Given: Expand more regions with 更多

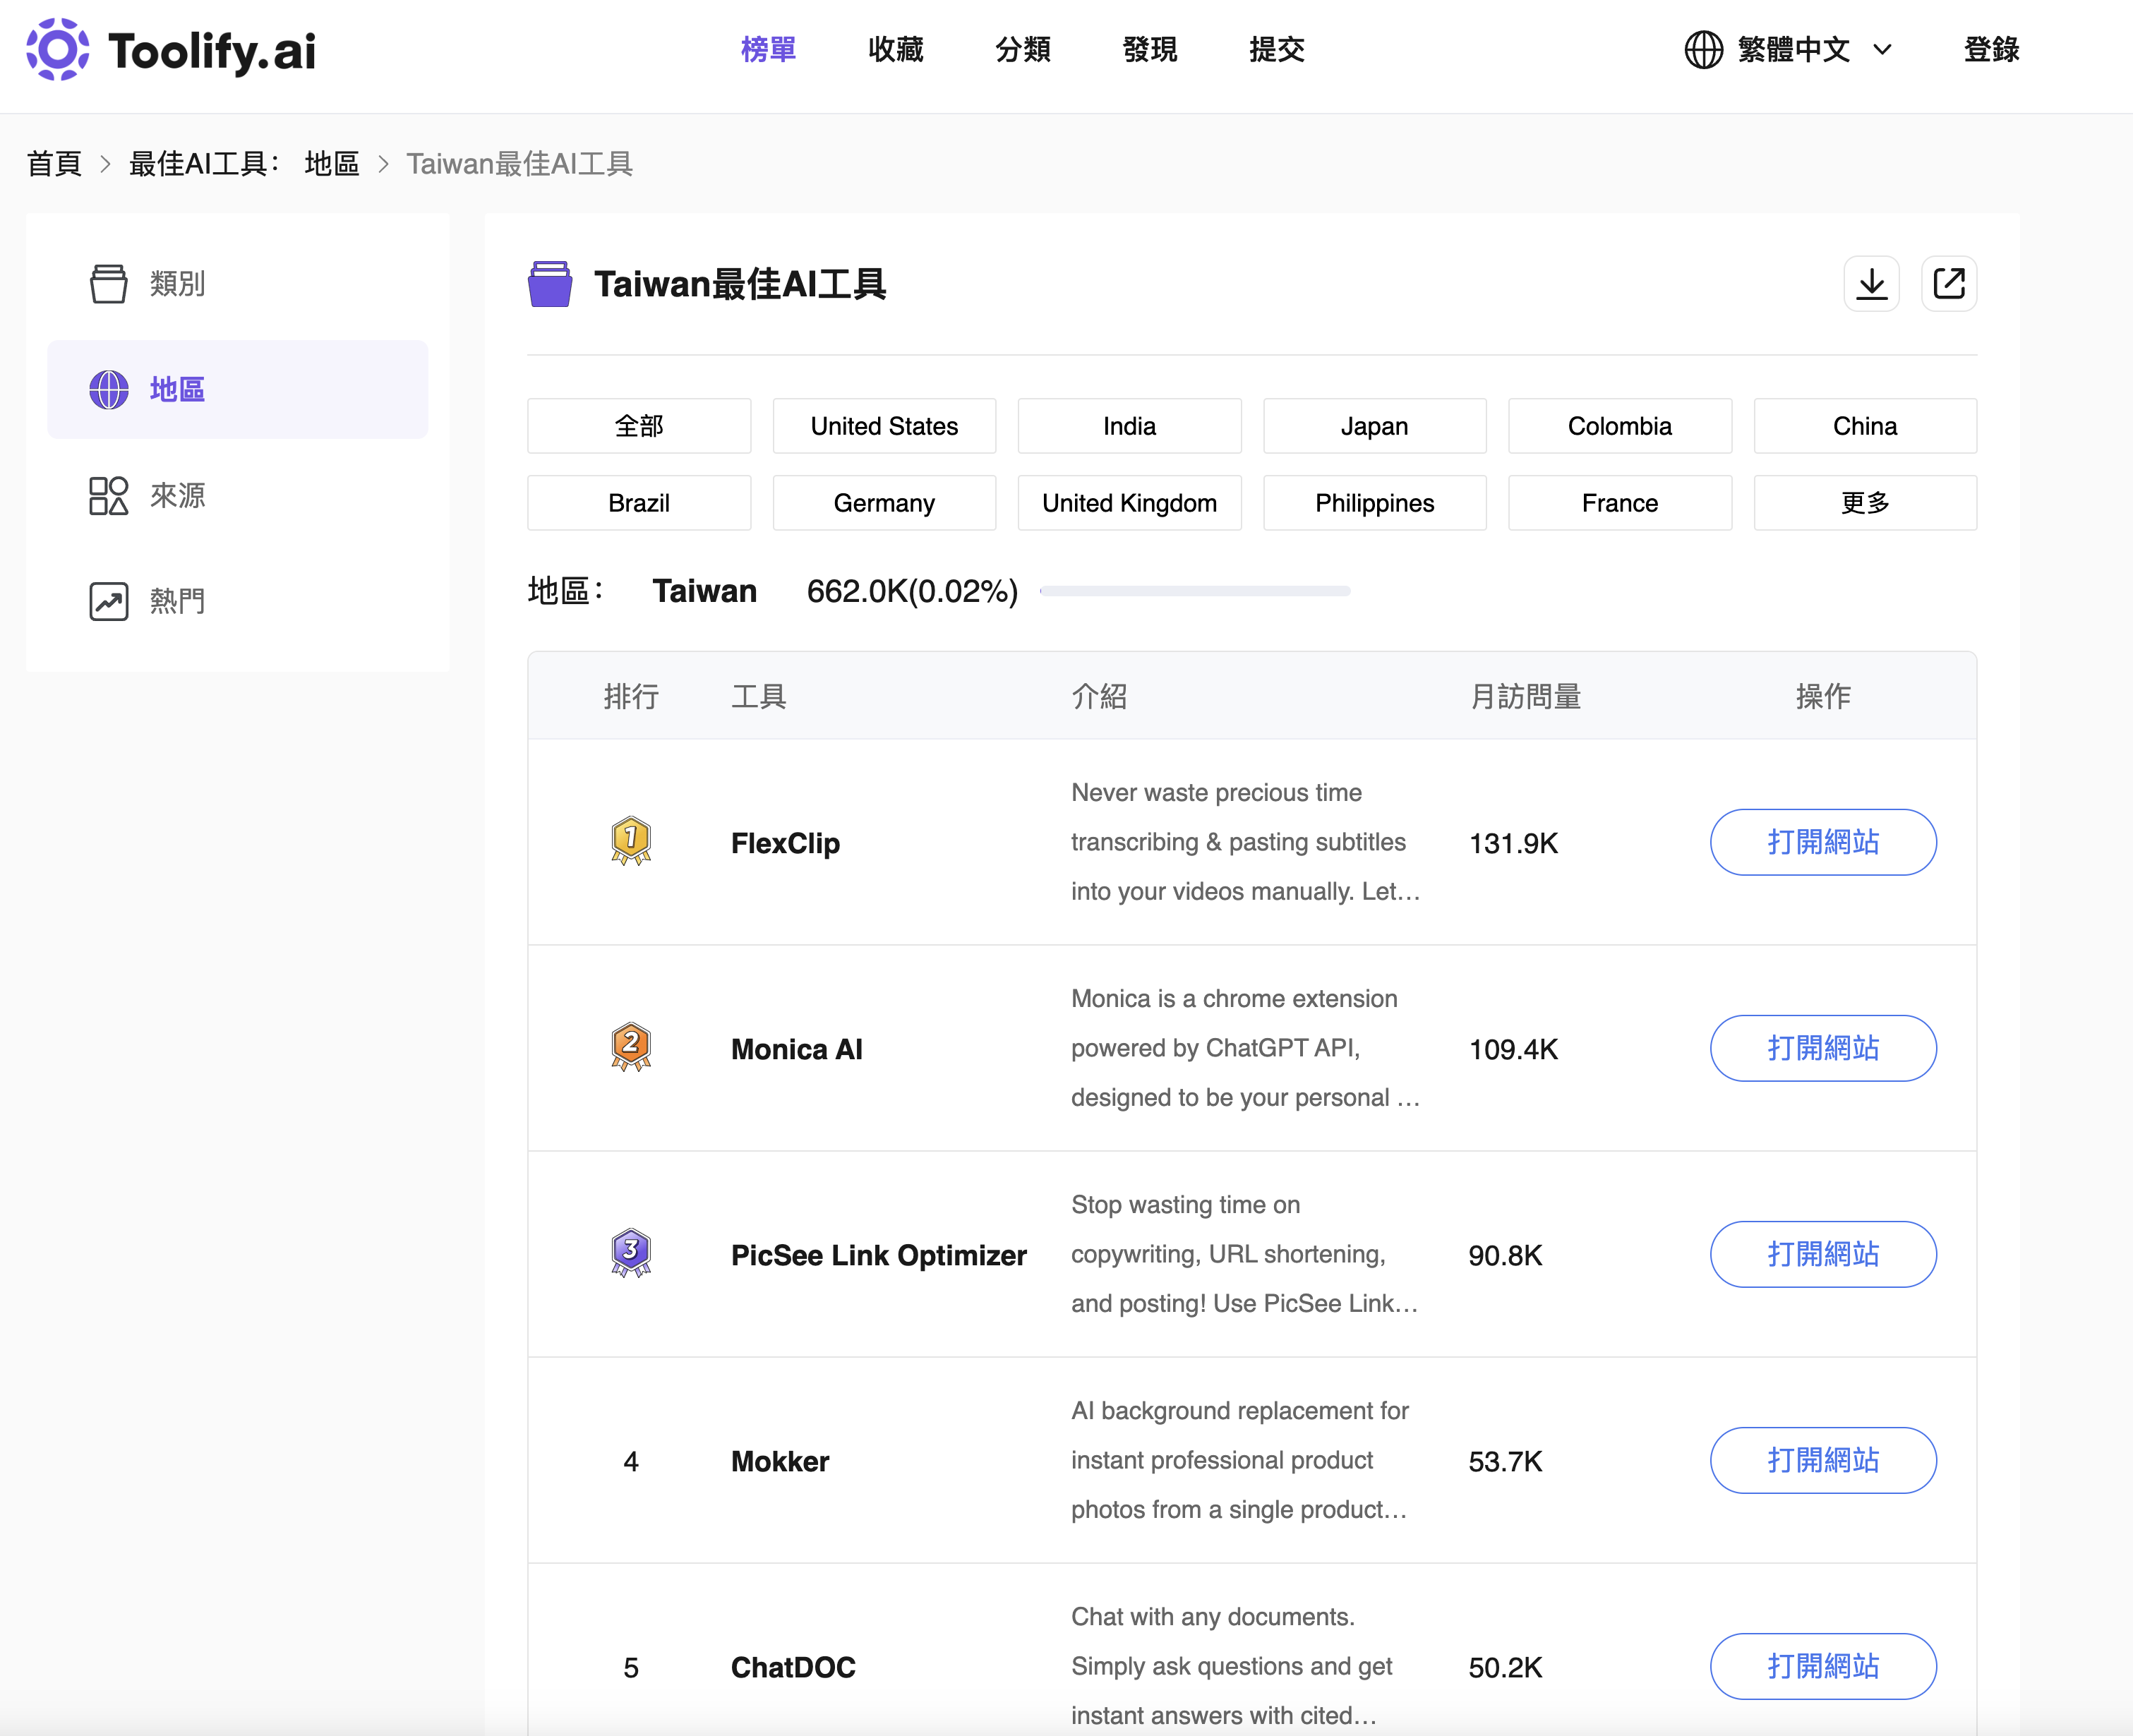Looking at the screenshot, I should (1864, 503).
